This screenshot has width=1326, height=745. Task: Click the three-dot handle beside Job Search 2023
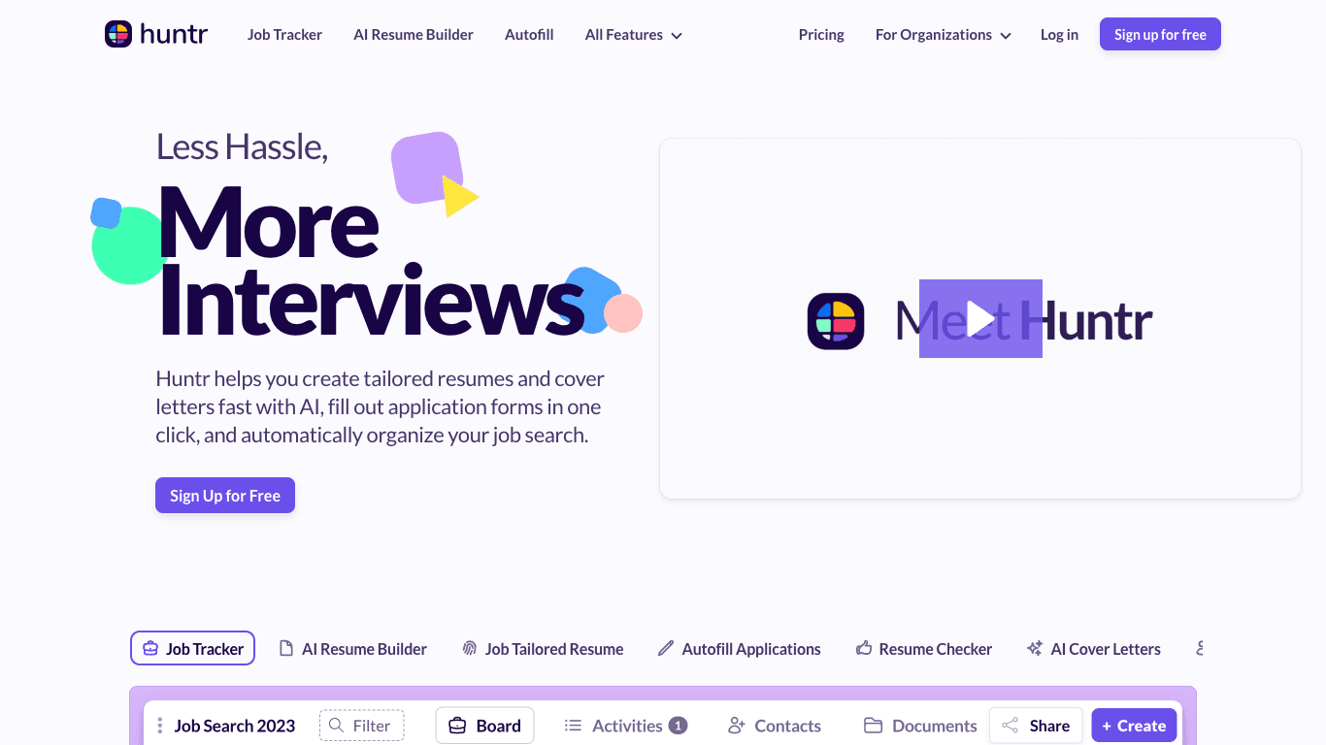(x=160, y=726)
